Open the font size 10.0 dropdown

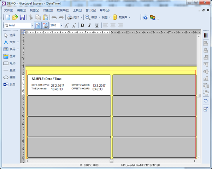pyautogui.click(x=61, y=25)
